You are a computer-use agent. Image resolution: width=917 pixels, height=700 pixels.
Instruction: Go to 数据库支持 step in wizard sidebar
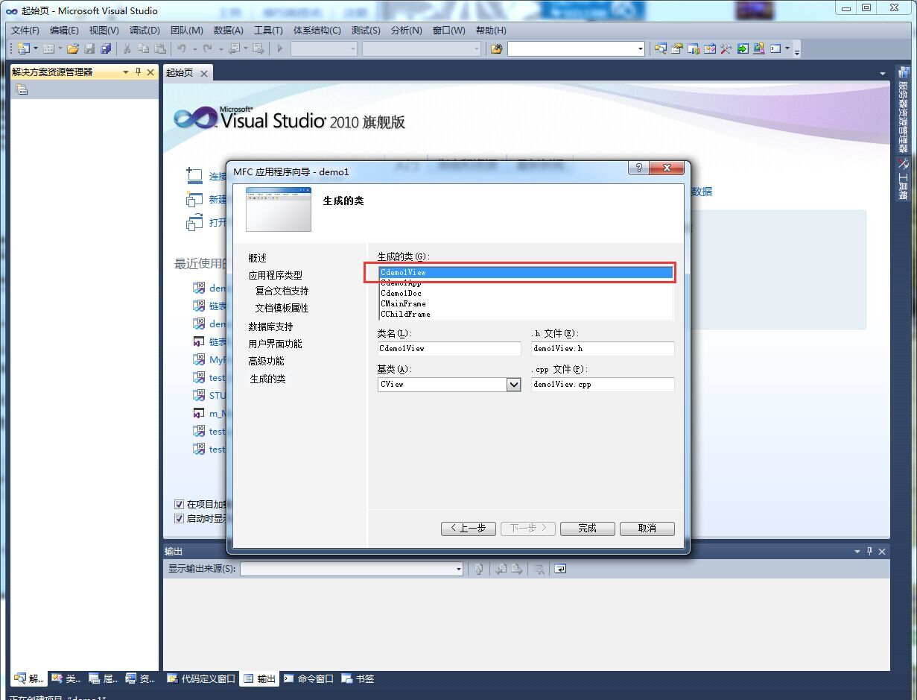pyautogui.click(x=270, y=327)
